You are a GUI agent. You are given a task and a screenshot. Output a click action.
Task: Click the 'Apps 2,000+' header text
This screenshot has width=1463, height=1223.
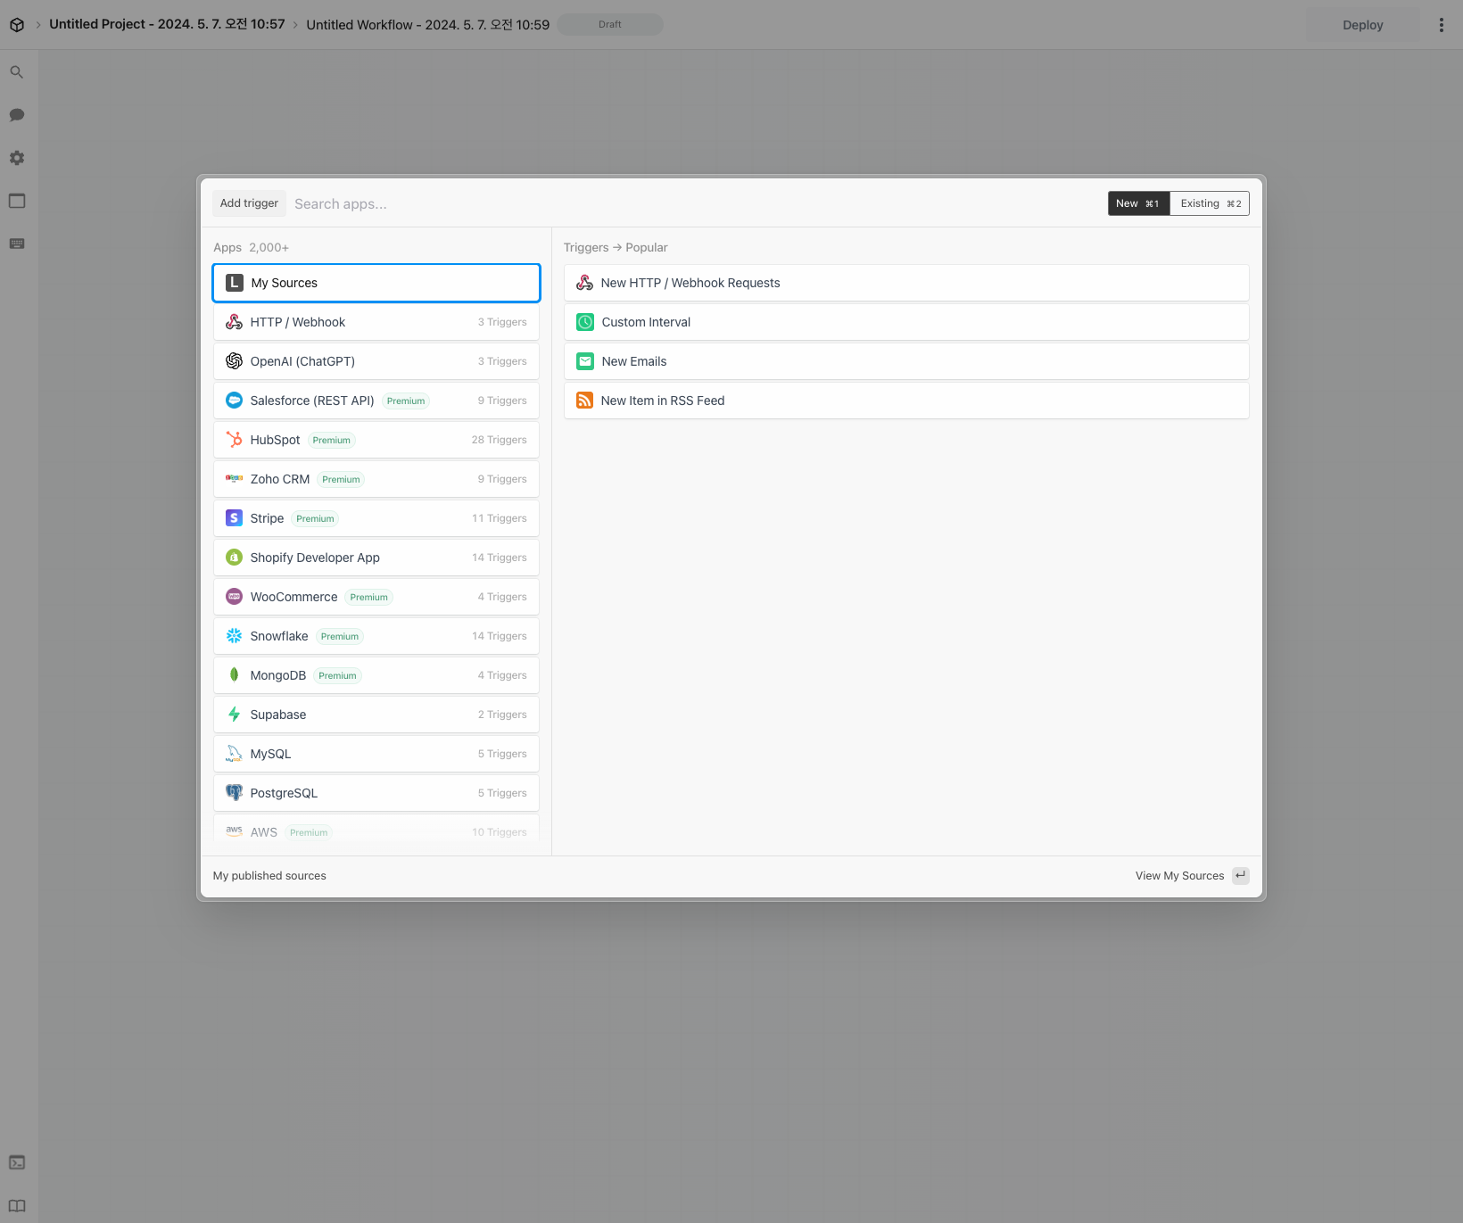tap(251, 248)
